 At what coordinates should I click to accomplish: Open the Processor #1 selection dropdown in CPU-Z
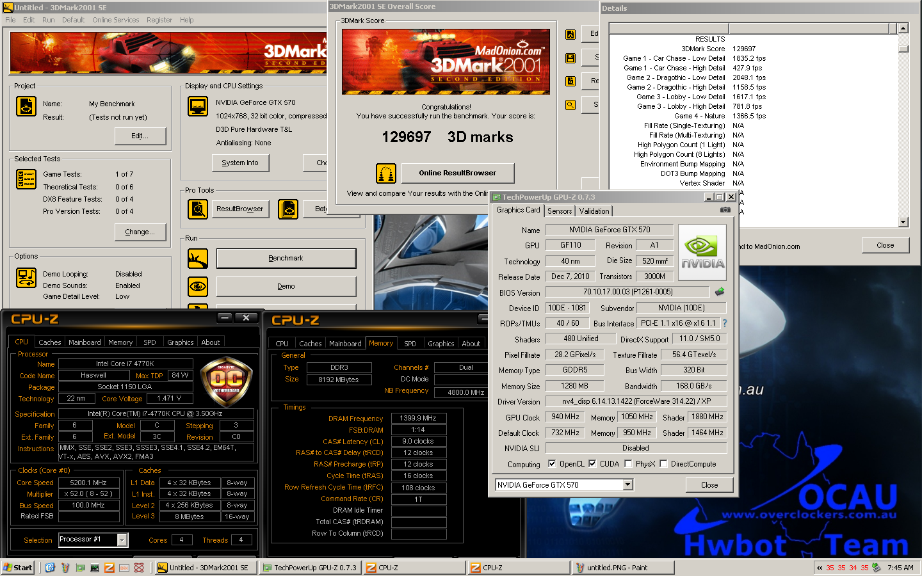click(x=122, y=540)
